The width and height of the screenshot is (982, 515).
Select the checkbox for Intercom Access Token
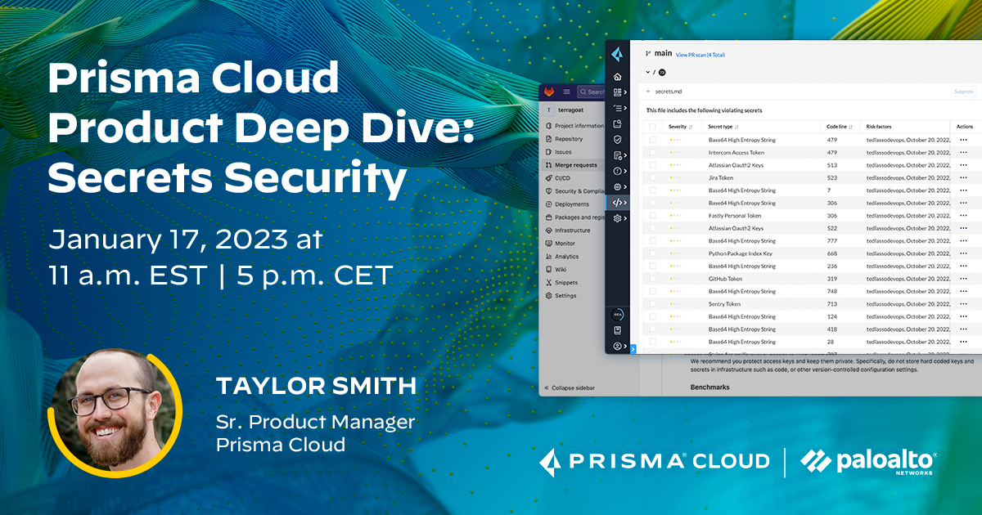(653, 153)
